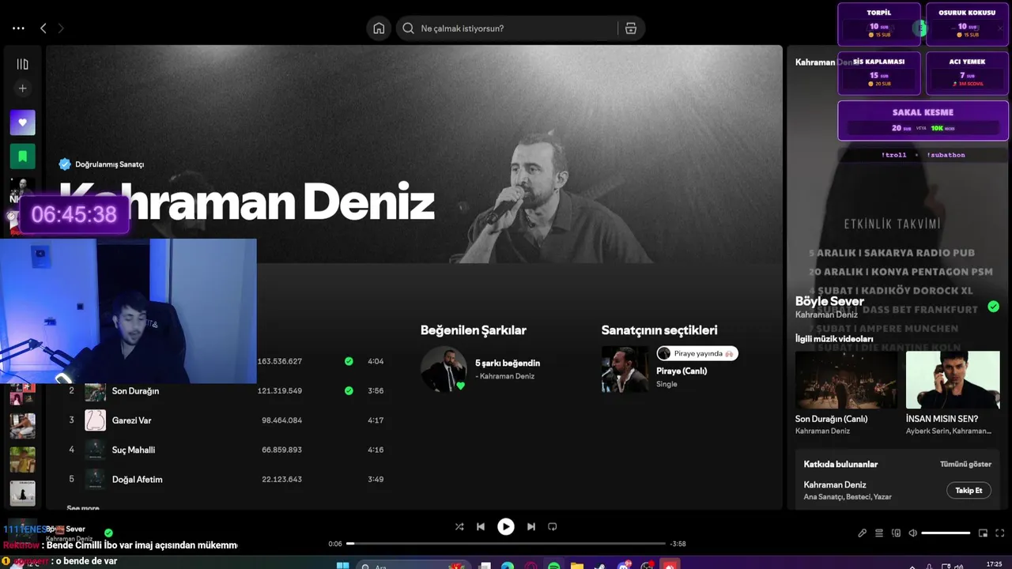The height and width of the screenshot is (569, 1012).
Task: Click the taskbar clock showing 17:25
Action: click(x=995, y=564)
